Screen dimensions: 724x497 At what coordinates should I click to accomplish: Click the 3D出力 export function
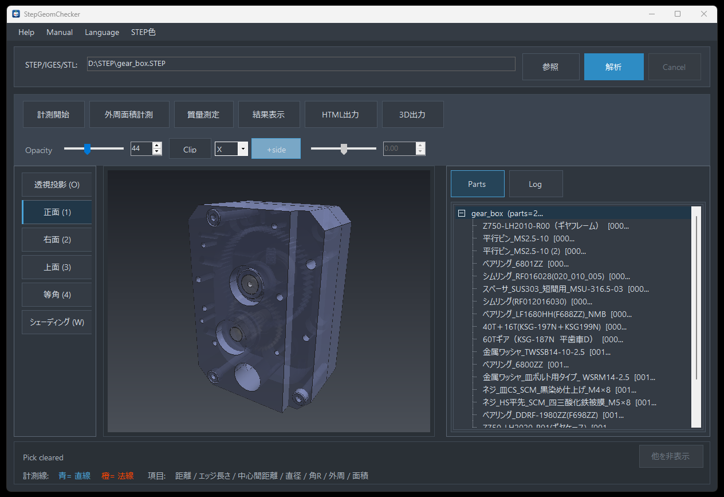[412, 114]
